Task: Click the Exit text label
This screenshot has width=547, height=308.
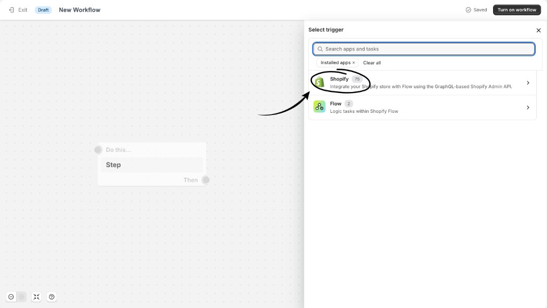Action: point(22,10)
